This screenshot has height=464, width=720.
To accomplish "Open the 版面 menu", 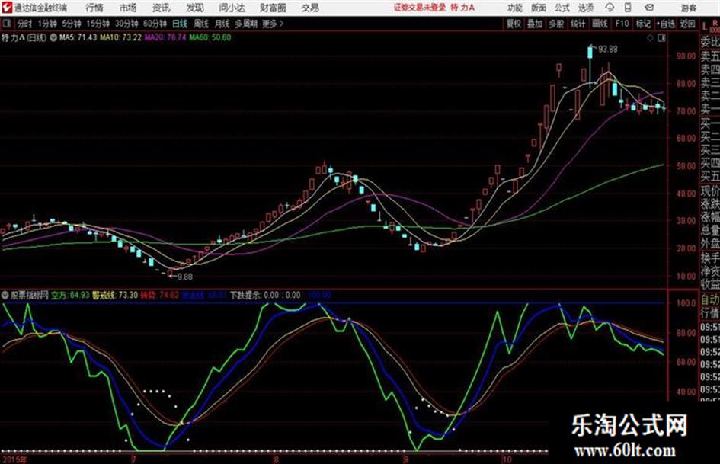I will (539, 8).
